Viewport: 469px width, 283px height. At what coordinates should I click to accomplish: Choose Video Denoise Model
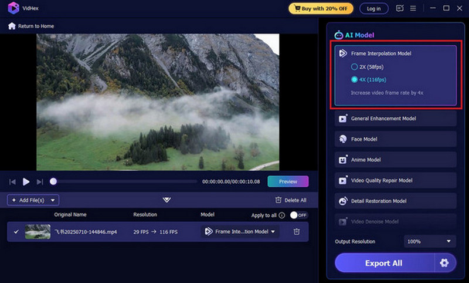coord(395,222)
